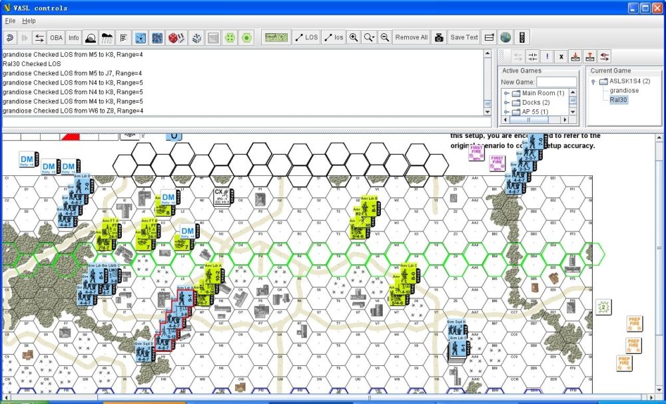Click the globe server icon
The width and height of the screenshot is (666, 404).
coord(505,37)
